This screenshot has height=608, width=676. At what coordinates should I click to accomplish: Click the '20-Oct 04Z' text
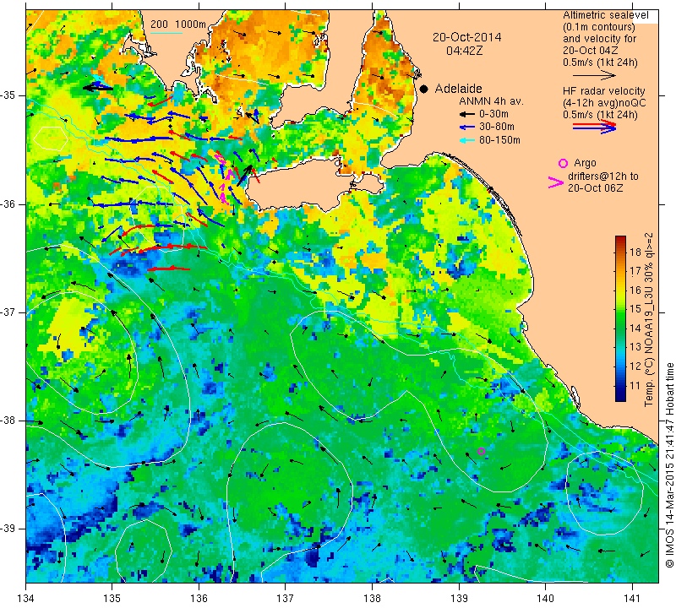[590, 51]
